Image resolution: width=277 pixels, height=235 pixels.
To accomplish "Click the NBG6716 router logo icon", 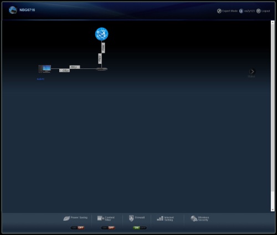I will tap(13, 10).
